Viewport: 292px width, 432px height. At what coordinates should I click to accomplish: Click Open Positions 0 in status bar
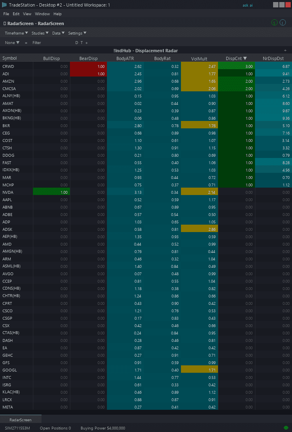pyautogui.click(x=56, y=428)
